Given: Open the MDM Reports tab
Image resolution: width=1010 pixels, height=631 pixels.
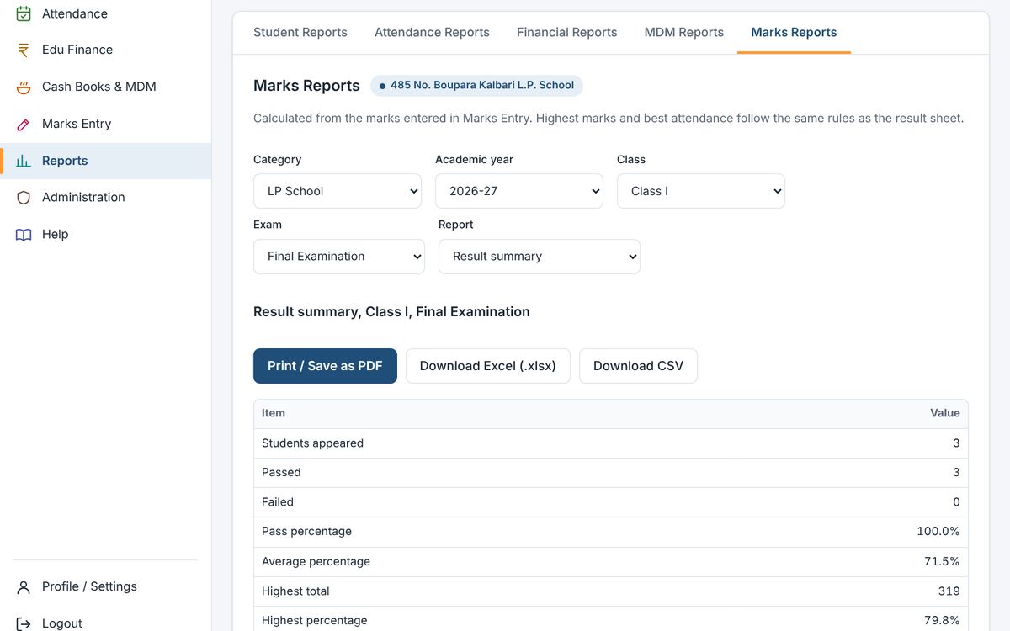Looking at the screenshot, I should 684,32.
